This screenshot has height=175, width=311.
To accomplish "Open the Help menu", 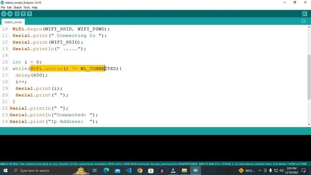I will (x=35, y=8).
